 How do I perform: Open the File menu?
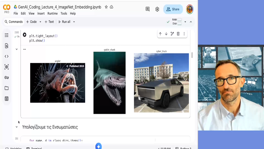click(16, 13)
